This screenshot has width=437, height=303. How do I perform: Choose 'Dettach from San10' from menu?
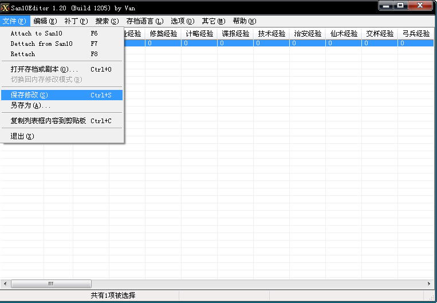coord(42,44)
